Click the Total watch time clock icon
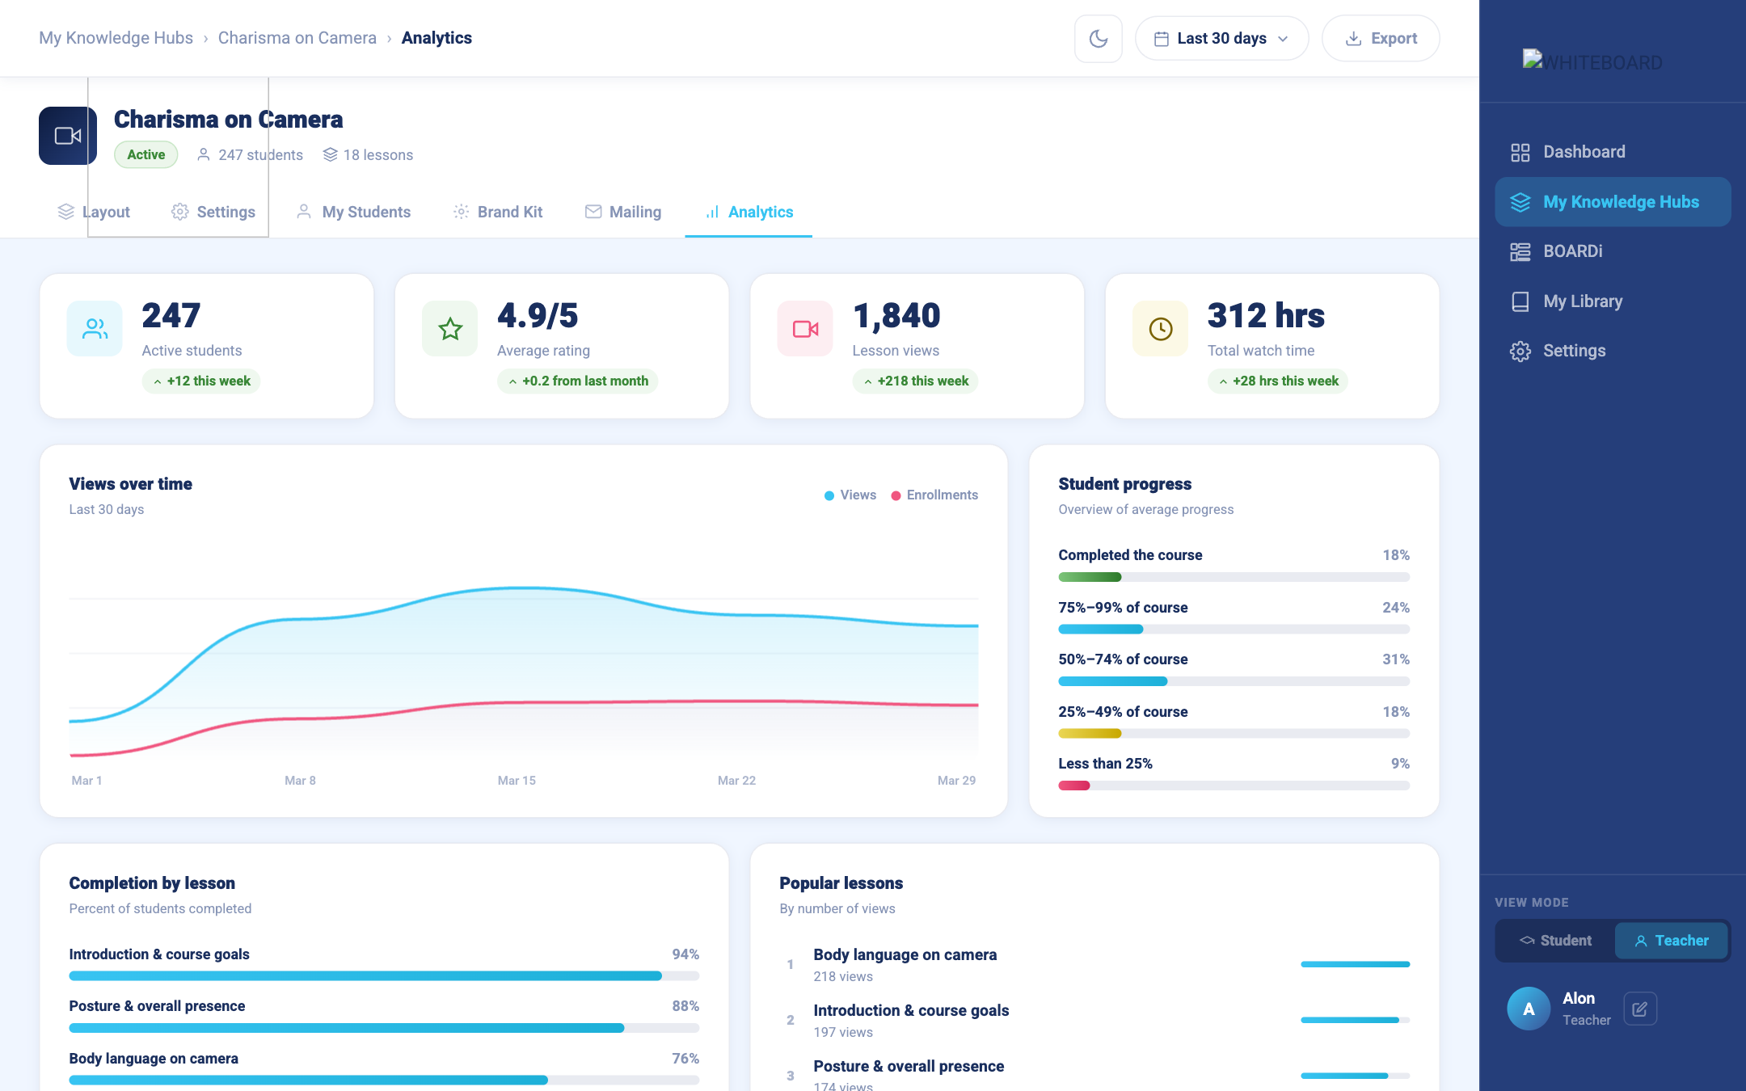Image resolution: width=1746 pixels, height=1091 pixels. point(1161,329)
